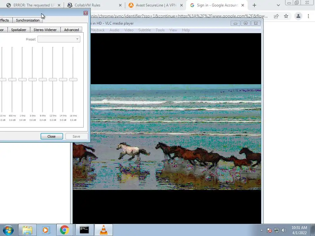
Task: Switch to Chrome taskbar icon
Action: click(x=65, y=230)
